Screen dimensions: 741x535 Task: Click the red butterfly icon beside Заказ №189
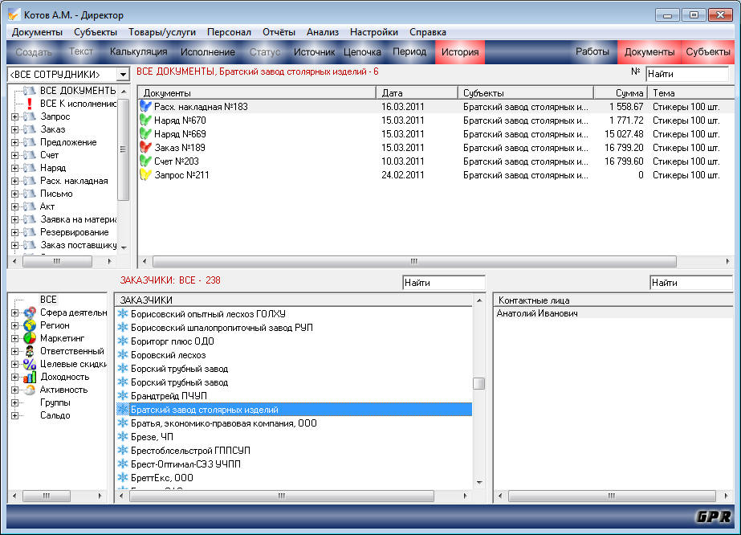click(x=145, y=147)
